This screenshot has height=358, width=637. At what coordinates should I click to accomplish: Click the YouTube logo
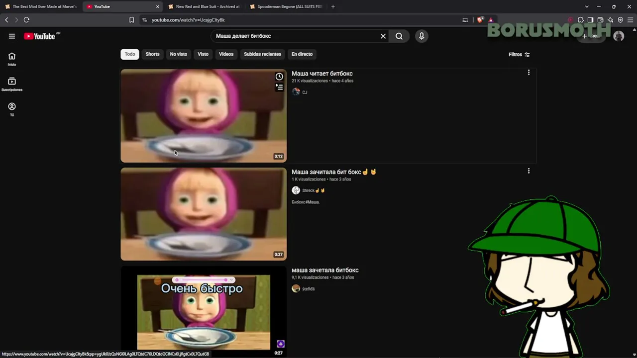tap(40, 36)
